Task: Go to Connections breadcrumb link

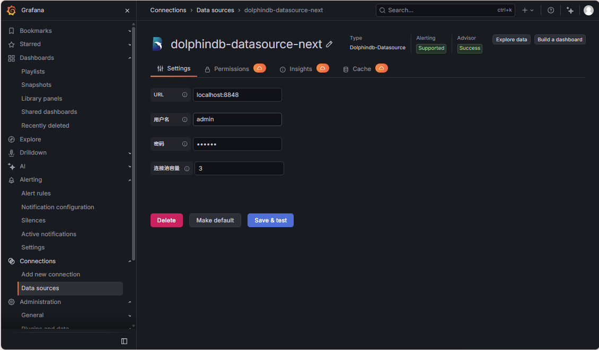Action: pos(168,10)
